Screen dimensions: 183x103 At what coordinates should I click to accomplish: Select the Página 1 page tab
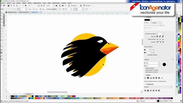29,94
